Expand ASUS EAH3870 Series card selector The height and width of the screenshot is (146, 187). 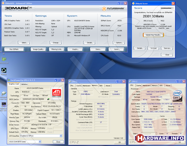[x=40, y=142]
